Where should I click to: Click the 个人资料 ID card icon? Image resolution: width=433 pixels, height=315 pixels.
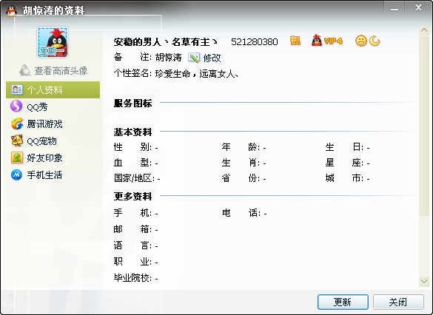[17, 89]
